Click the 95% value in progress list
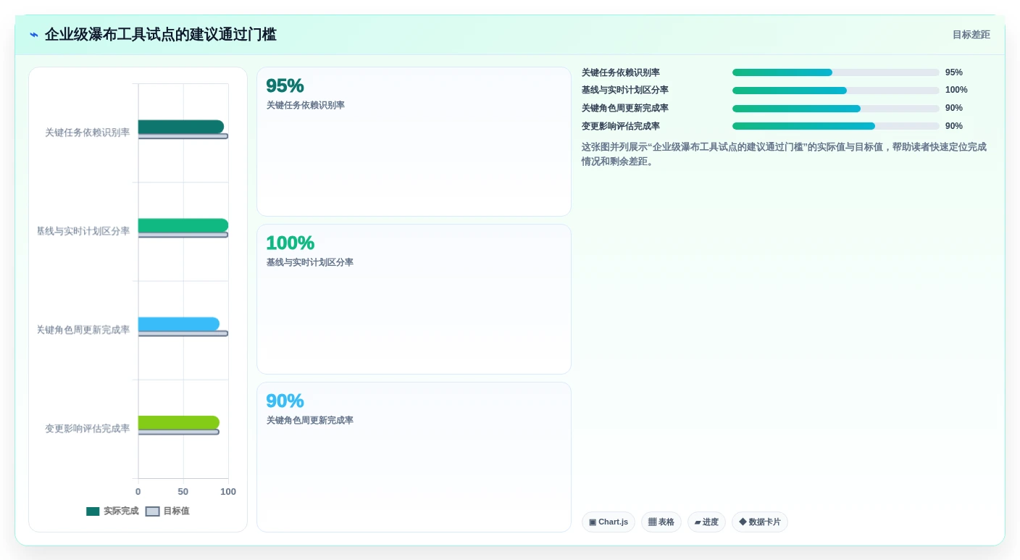The width and height of the screenshot is (1020, 560). 954,72
